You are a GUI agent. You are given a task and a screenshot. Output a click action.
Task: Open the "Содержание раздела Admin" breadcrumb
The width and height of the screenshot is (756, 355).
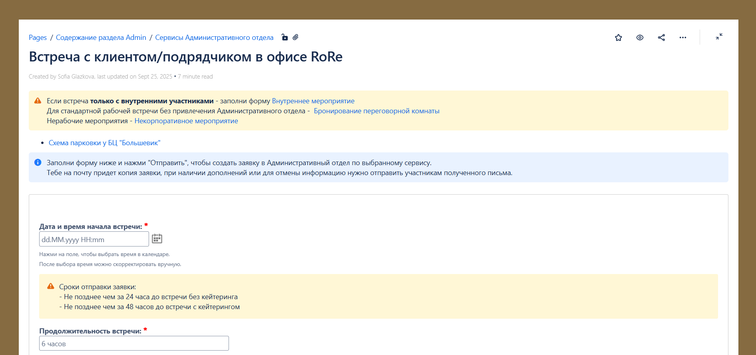pos(101,37)
